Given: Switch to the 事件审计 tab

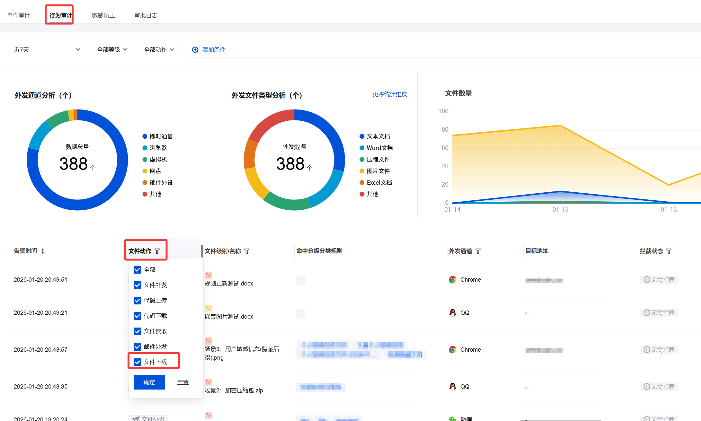Looking at the screenshot, I should pos(19,15).
